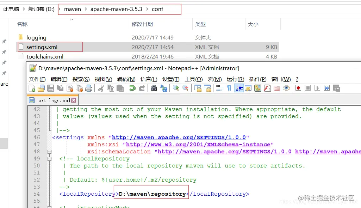Viewport: 361px width, 208px height.
Task: Select toolchains.xml in the file list
Action: (45, 57)
